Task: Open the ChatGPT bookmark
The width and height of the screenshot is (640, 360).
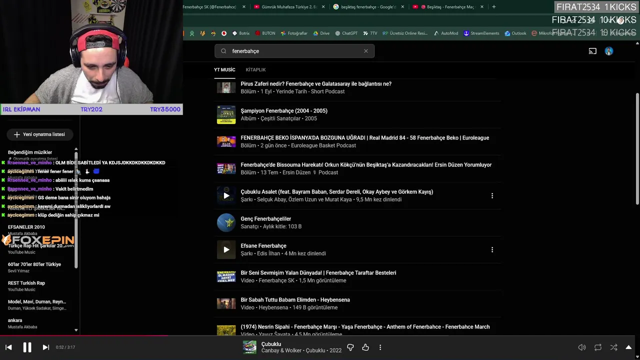Action: pos(346,33)
